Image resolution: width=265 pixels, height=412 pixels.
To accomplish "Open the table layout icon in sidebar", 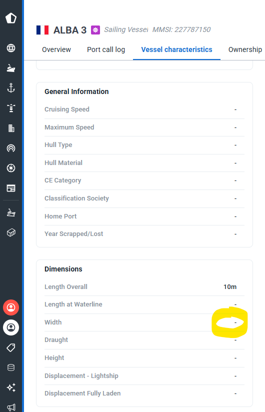I will pos(11,188).
